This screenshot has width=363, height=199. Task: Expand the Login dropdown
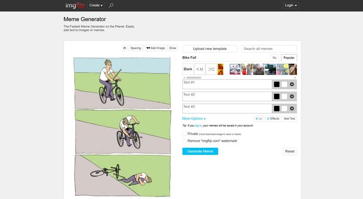tap(290, 5)
